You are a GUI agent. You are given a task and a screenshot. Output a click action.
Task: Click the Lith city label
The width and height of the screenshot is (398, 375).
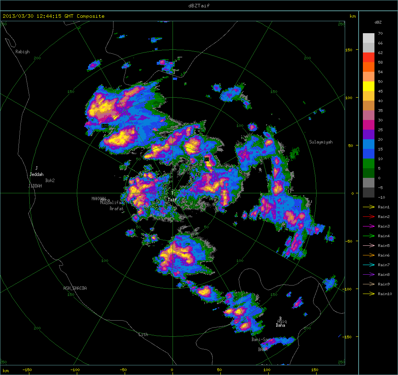(x=143, y=334)
